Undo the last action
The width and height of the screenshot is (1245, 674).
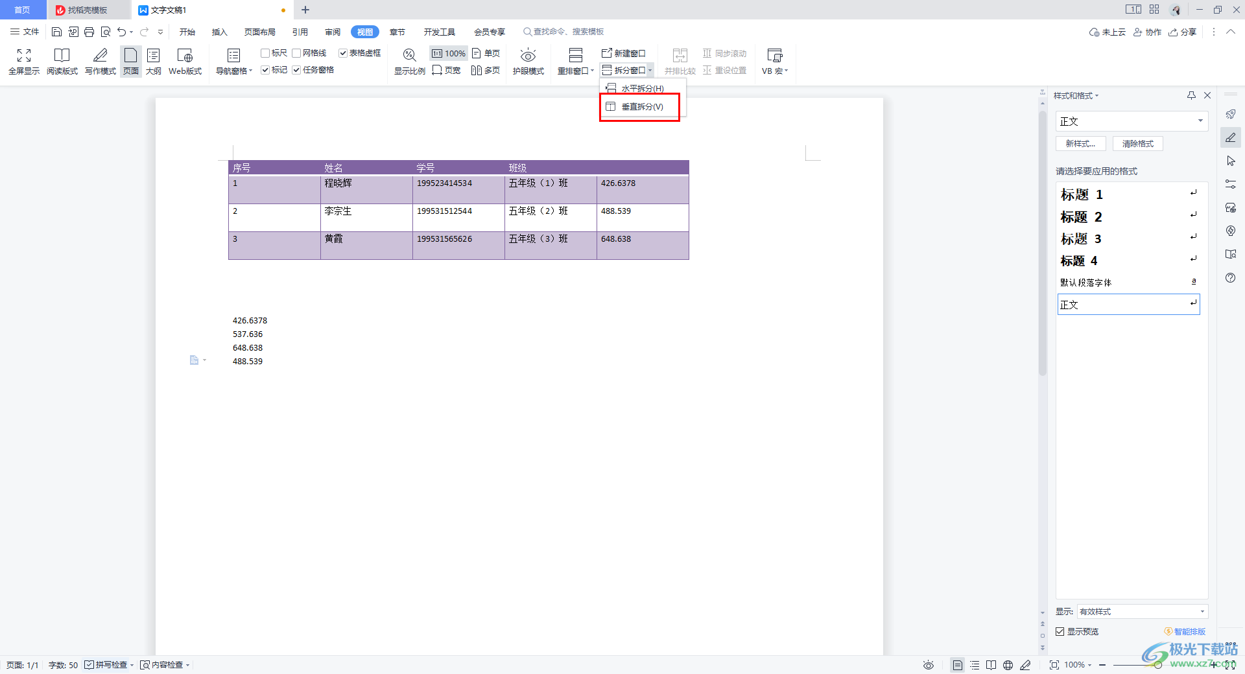[122, 32]
